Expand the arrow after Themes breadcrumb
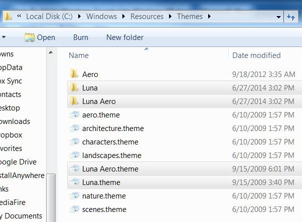This screenshot has height=222, width=302. 209,16
